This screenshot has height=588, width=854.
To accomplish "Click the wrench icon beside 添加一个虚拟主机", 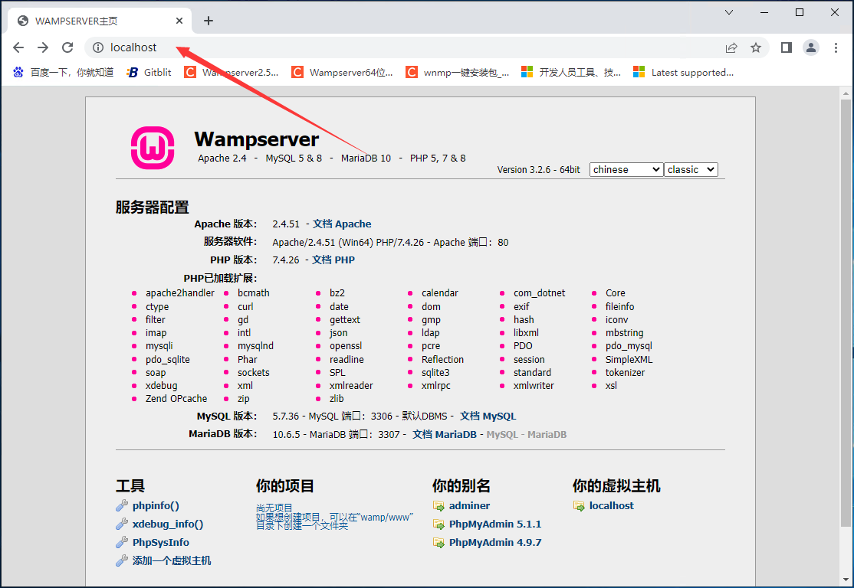I will pyautogui.click(x=123, y=560).
